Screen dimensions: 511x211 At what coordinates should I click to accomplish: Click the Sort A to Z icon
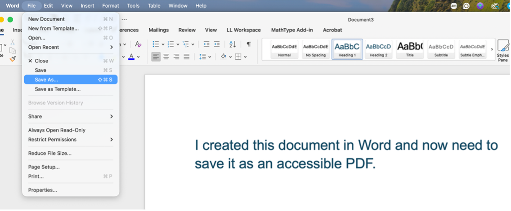[x=233, y=44]
